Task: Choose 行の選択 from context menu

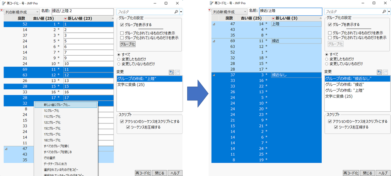Action: tap(66, 158)
